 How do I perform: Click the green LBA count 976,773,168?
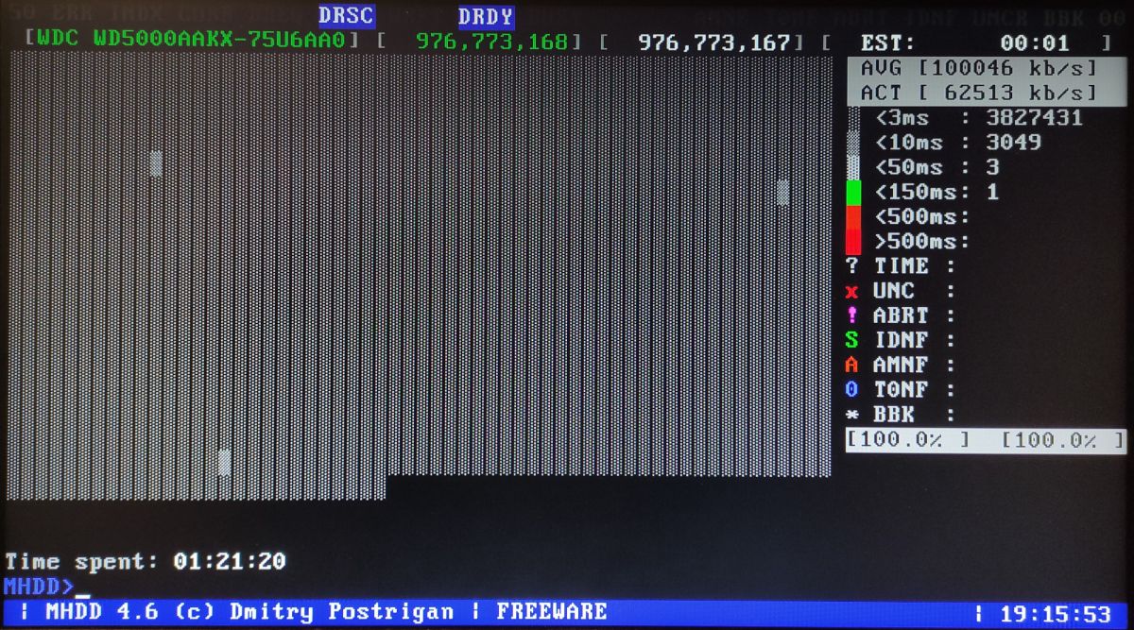tap(492, 42)
